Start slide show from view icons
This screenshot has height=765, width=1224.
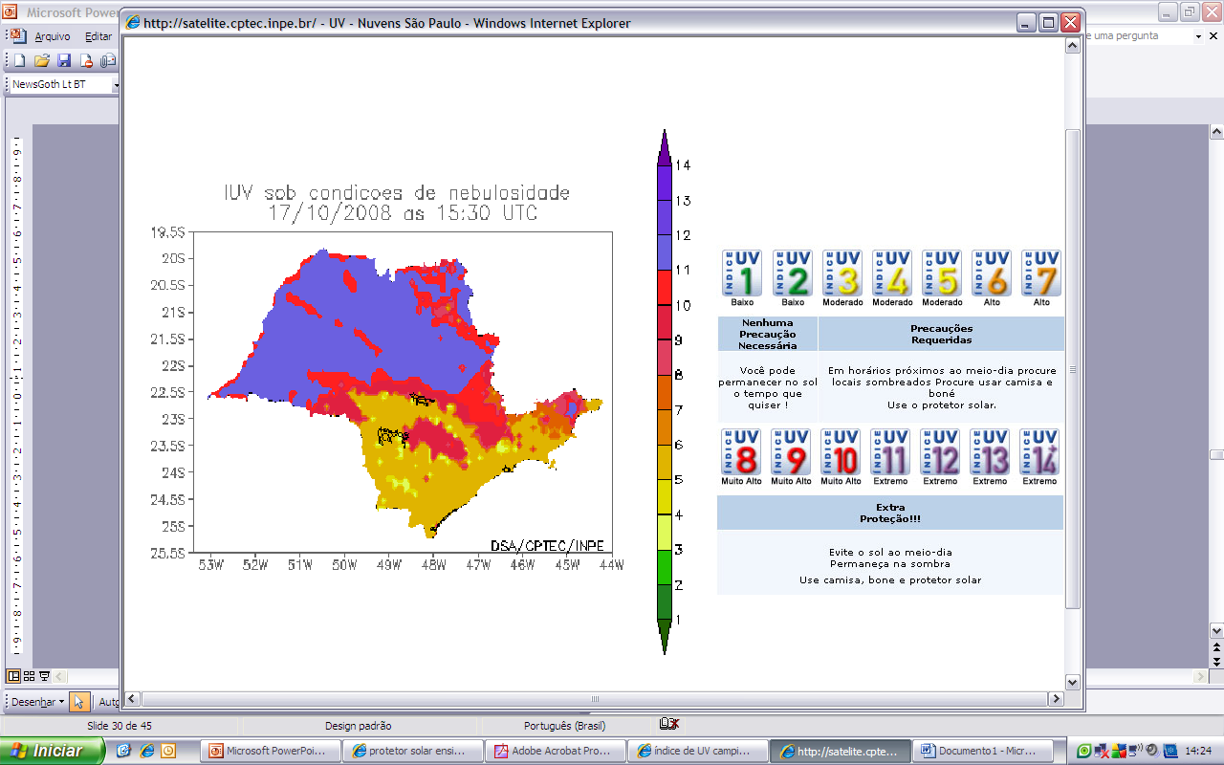(44, 676)
